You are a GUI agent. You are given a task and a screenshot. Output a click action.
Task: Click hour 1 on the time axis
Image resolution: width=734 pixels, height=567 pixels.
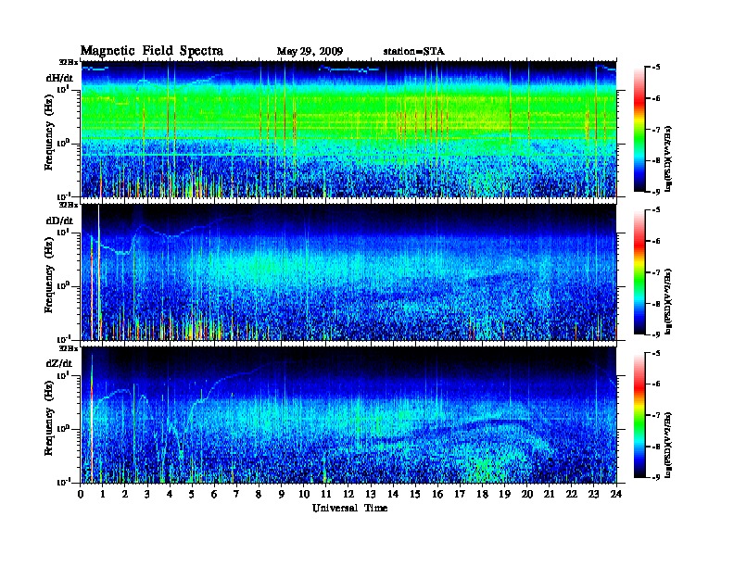[x=103, y=494]
